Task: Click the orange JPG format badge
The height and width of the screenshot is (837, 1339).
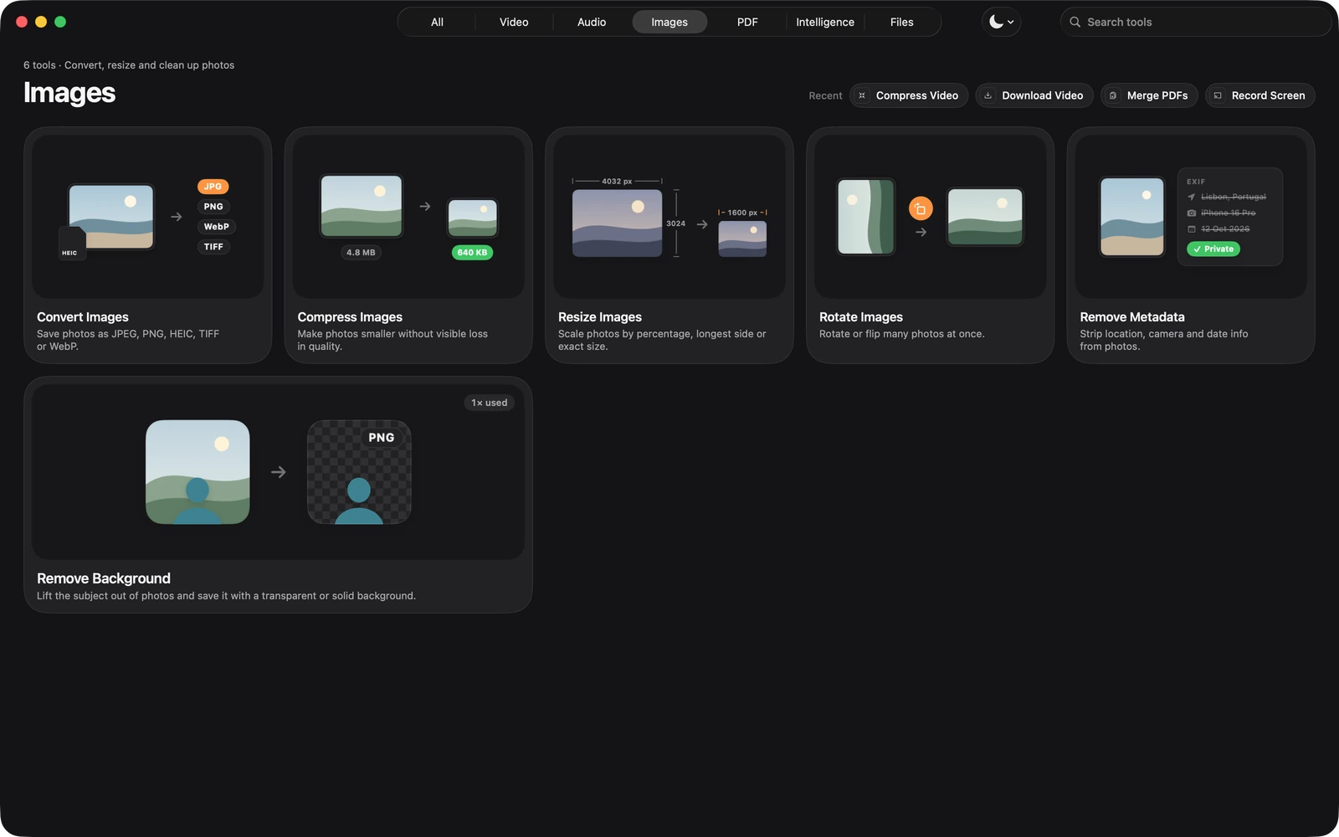Action: 213,187
